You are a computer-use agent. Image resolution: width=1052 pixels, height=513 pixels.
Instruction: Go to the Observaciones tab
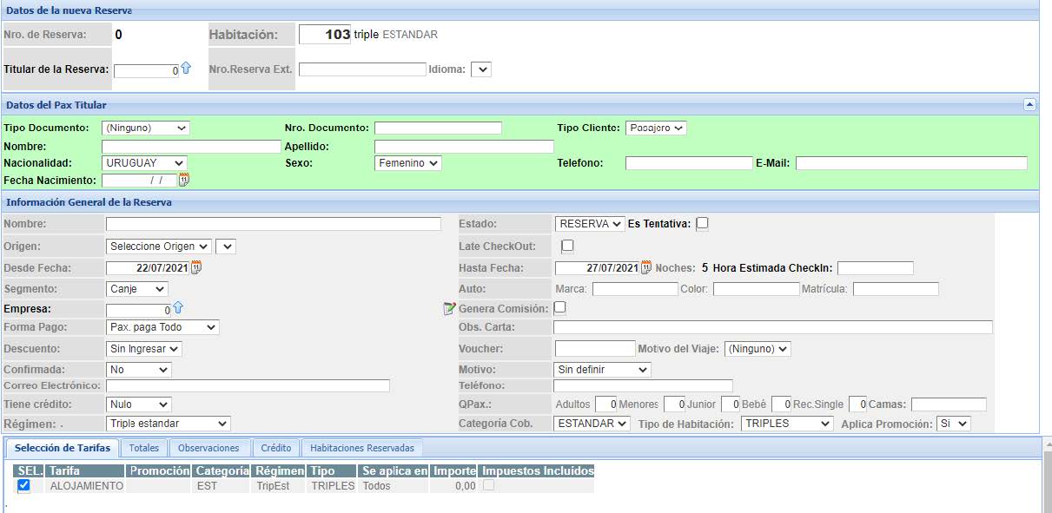click(208, 449)
